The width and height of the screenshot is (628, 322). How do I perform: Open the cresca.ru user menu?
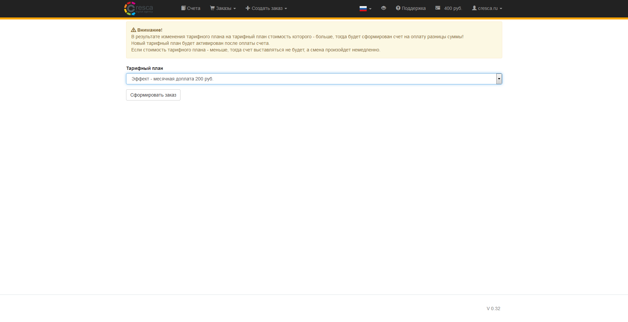pyautogui.click(x=487, y=8)
